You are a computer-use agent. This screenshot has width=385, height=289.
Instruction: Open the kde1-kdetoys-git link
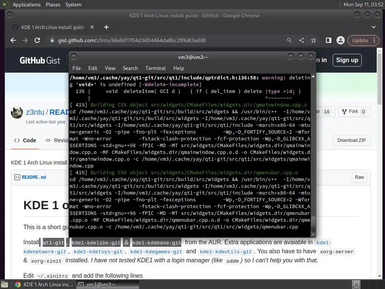pos(98,252)
